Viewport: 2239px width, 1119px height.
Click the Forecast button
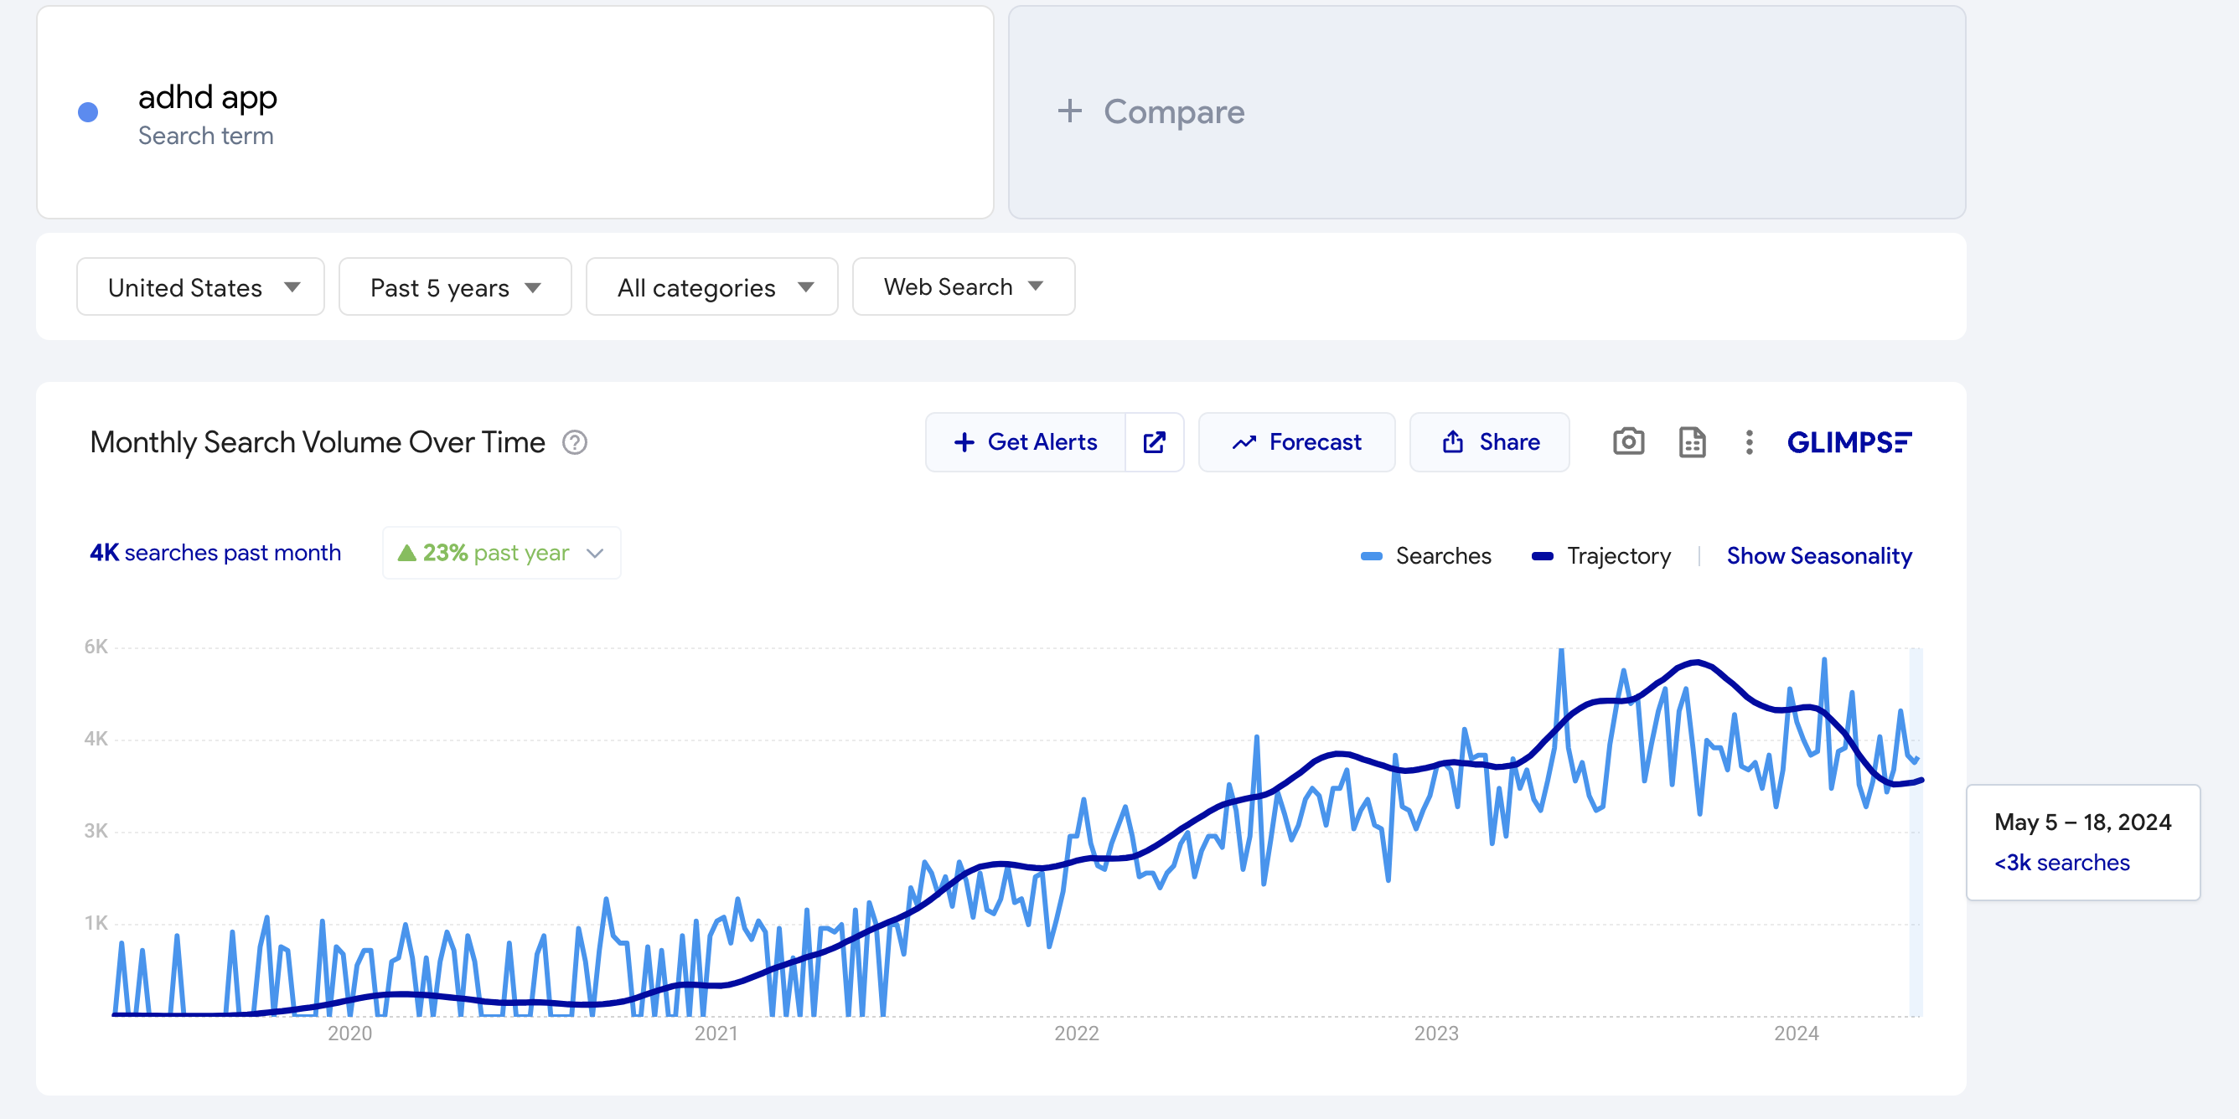[1296, 441]
